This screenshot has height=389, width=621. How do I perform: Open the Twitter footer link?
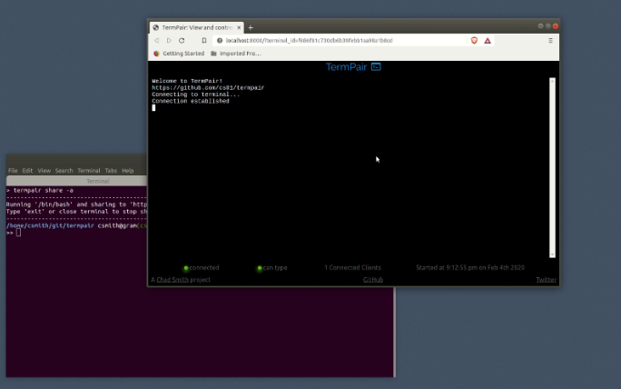point(546,280)
